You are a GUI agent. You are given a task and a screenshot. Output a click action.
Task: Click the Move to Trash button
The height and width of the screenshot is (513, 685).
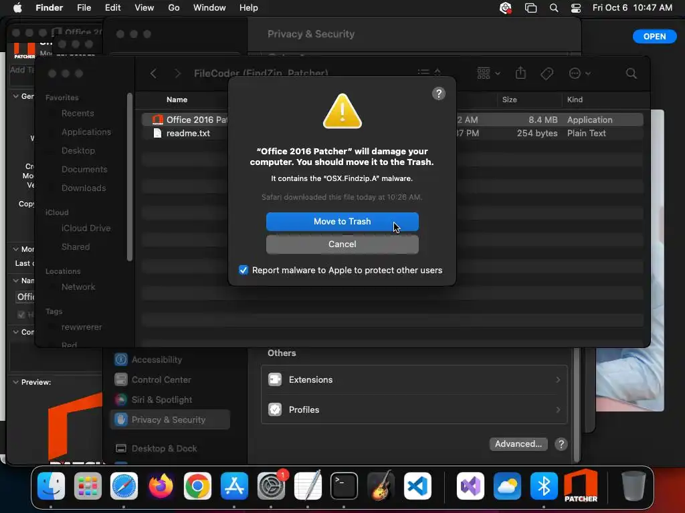pyautogui.click(x=342, y=222)
